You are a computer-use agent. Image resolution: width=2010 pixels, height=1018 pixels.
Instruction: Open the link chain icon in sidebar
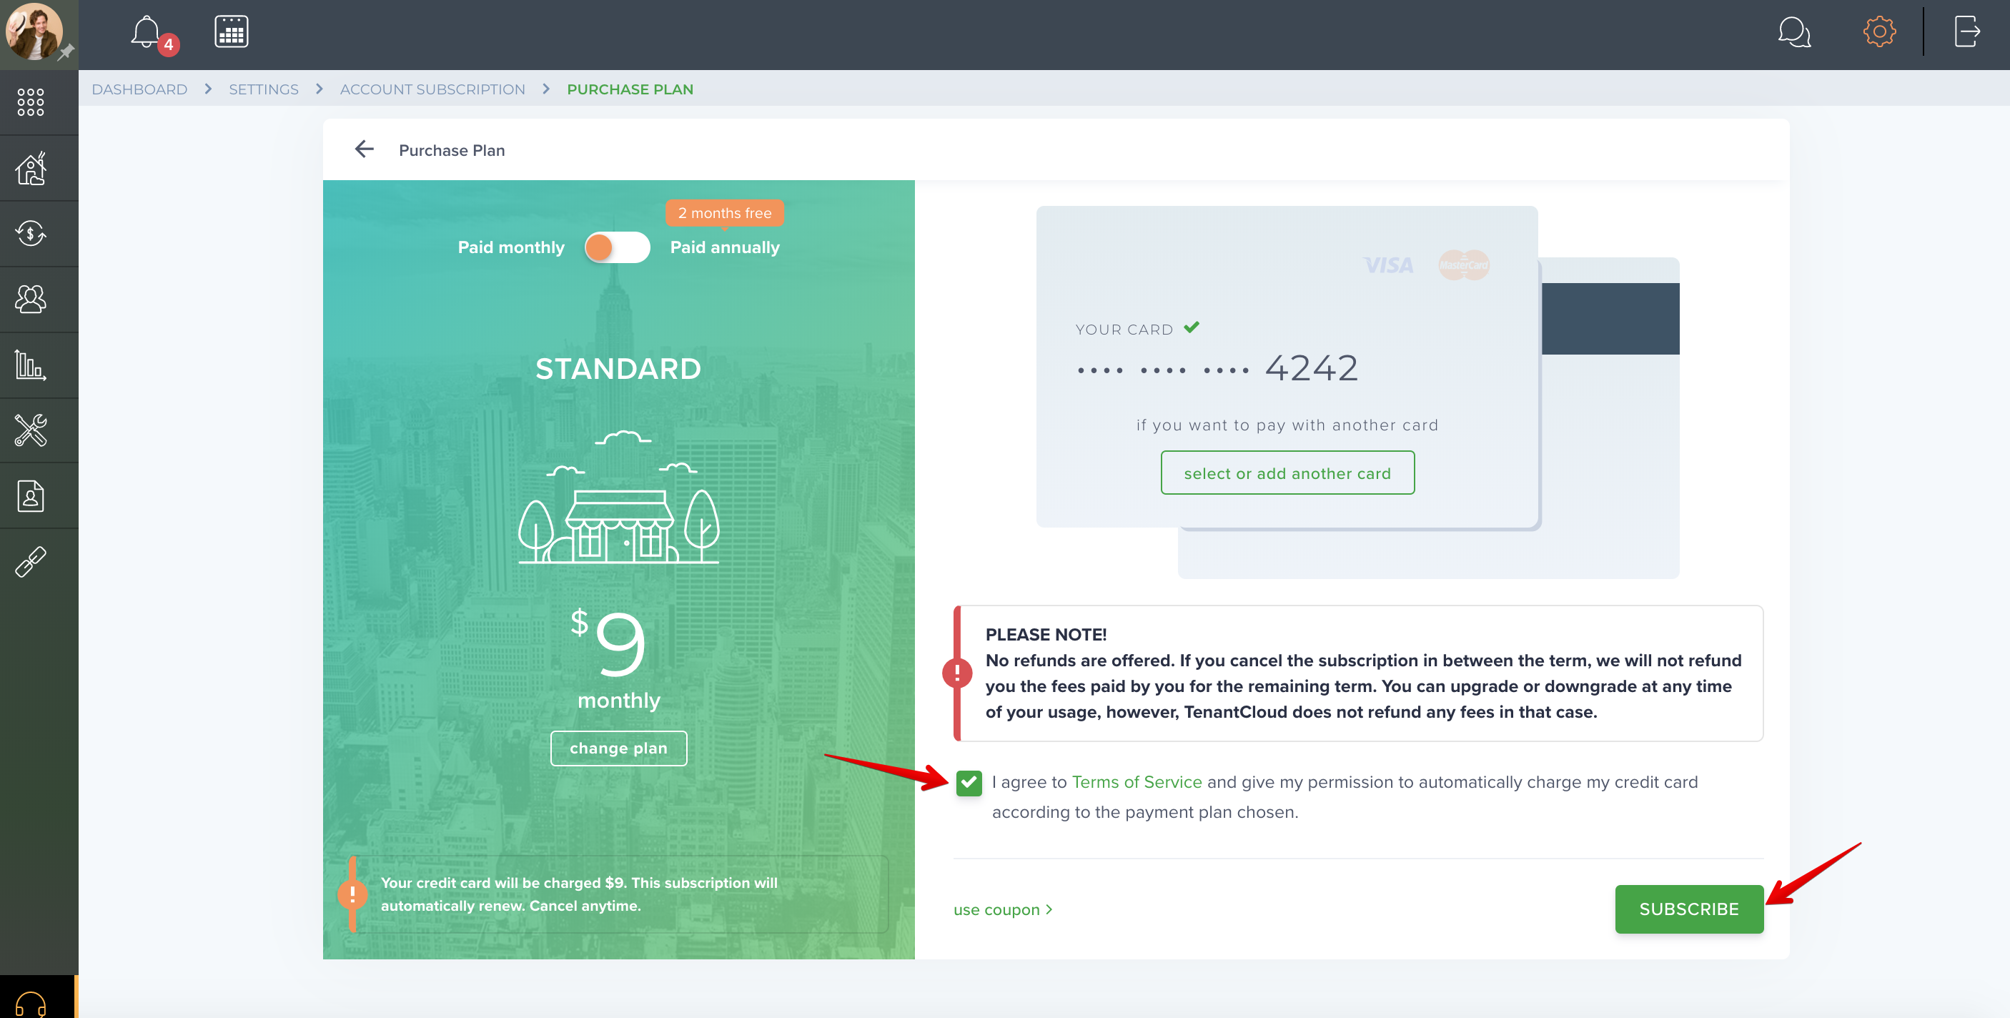31,561
